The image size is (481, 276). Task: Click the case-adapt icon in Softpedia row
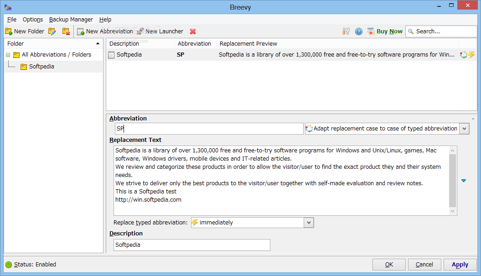point(463,55)
